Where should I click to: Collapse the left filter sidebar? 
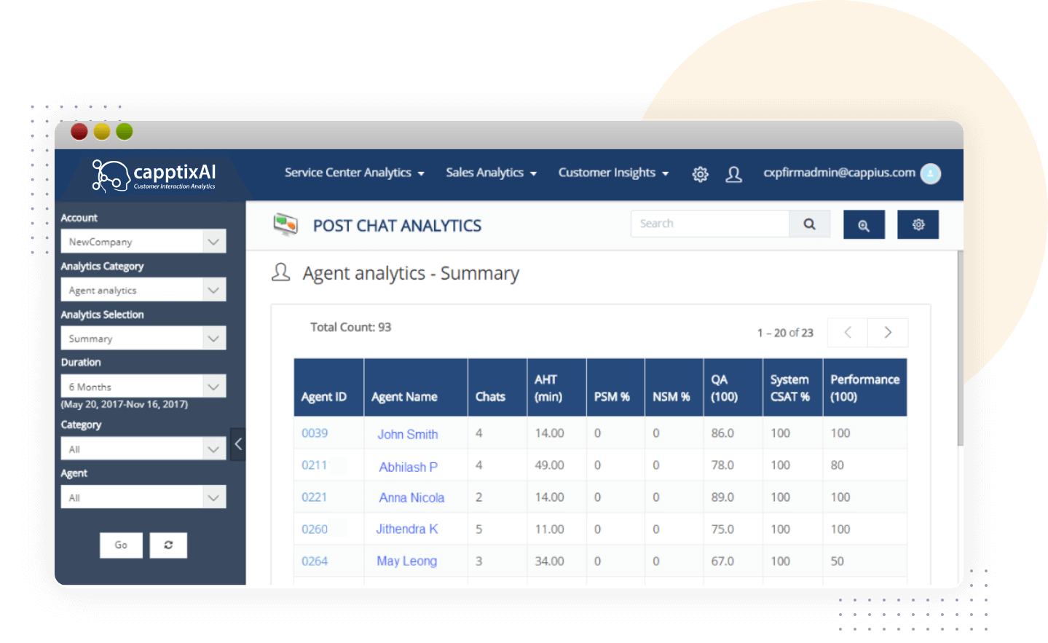pos(237,444)
